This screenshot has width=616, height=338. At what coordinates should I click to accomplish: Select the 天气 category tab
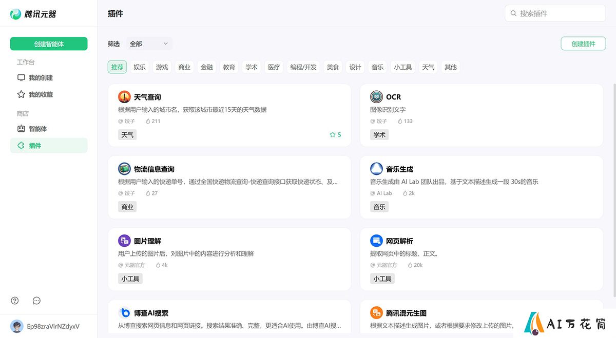pos(428,67)
